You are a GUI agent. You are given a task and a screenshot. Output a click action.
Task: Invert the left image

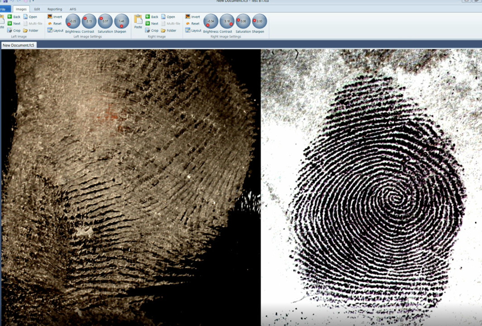click(x=55, y=17)
